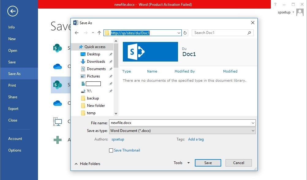The height and width of the screenshot is (180, 307).
Task: Click the Back arrow in Save As dialog
Action: pyautogui.click(x=77, y=33)
